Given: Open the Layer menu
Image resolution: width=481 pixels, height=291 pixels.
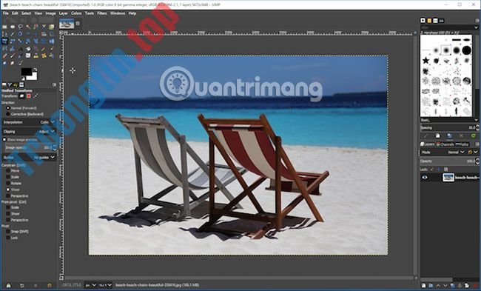Looking at the screenshot, I should coord(63,13).
